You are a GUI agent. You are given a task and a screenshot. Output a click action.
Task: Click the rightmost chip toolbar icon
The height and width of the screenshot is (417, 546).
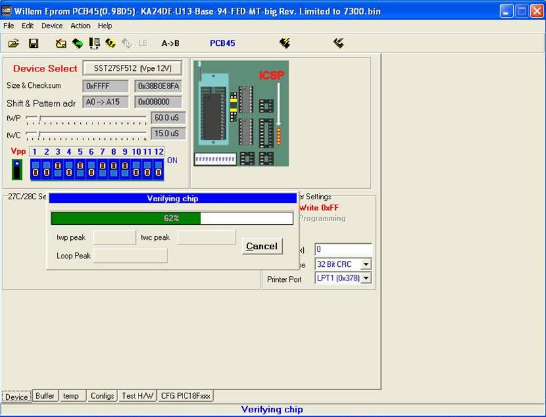(x=339, y=43)
